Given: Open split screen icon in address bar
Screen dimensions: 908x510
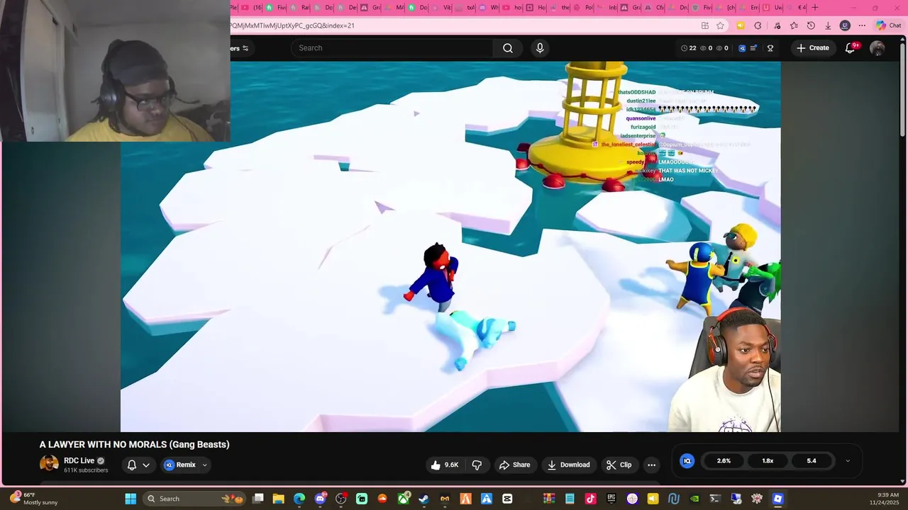Looking at the screenshot, I should (x=705, y=25).
